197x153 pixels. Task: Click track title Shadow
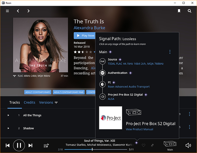pos(28,128)
